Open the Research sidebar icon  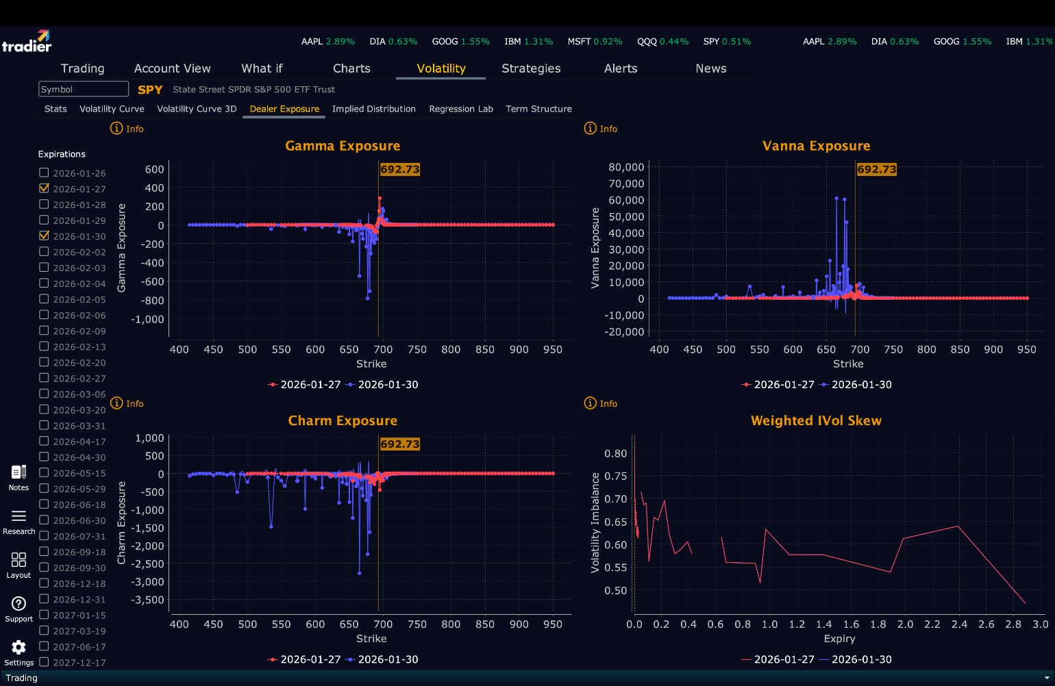point(18,516)
